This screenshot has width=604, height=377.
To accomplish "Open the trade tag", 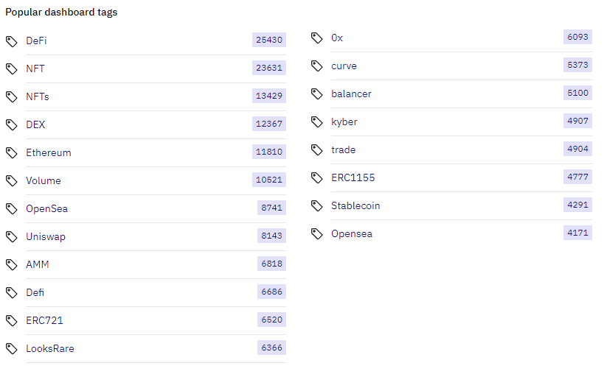I will click(343, 149).
